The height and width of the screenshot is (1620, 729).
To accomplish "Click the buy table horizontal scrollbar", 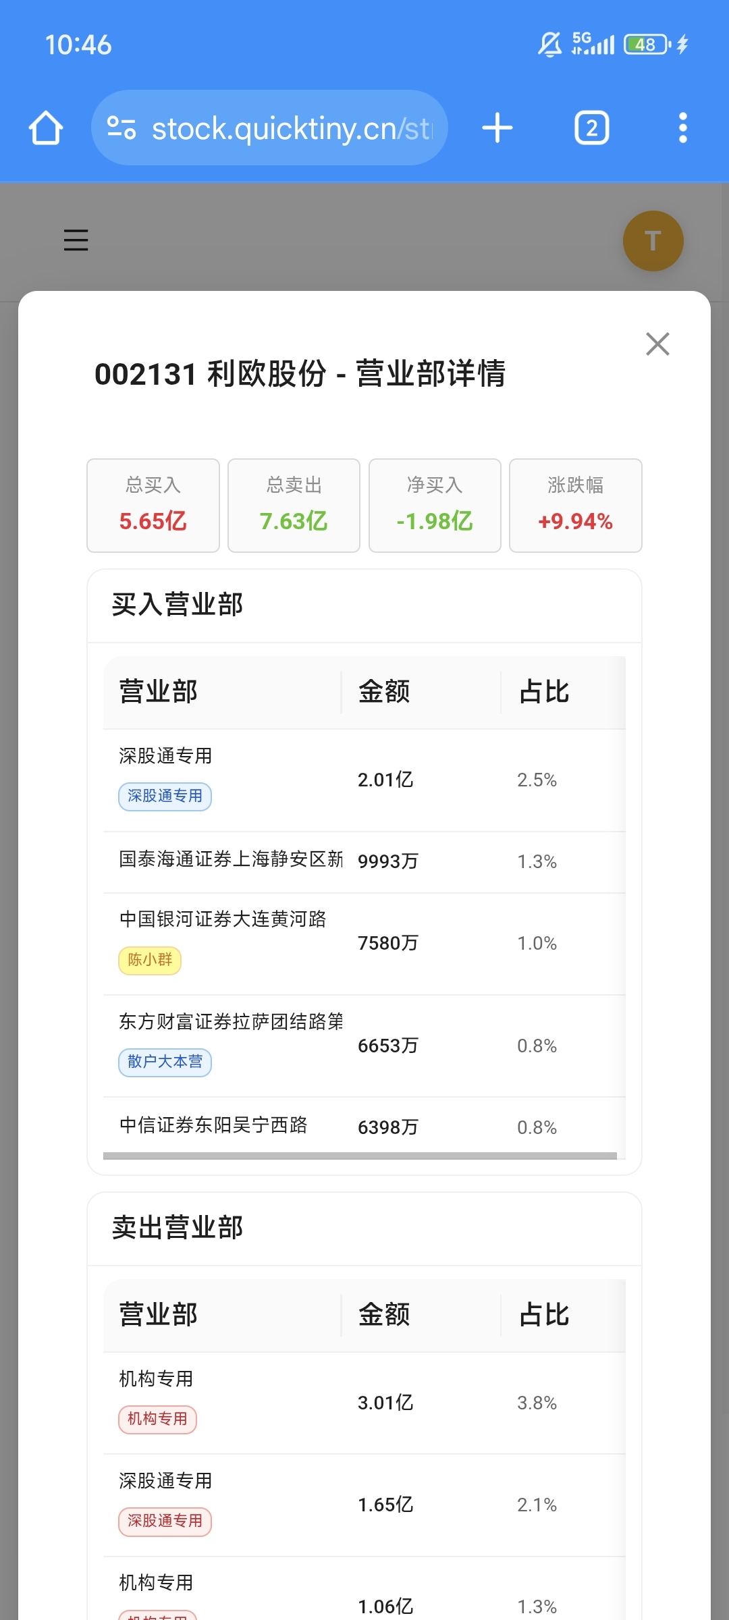I will [360, 1156].
